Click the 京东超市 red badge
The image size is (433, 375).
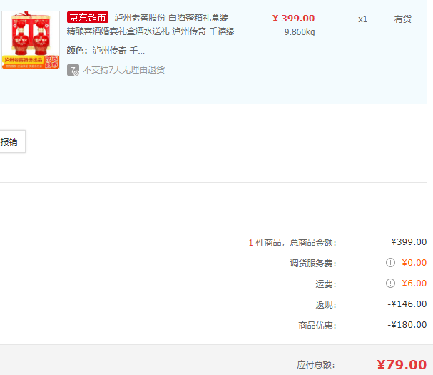tap(88, 17)
